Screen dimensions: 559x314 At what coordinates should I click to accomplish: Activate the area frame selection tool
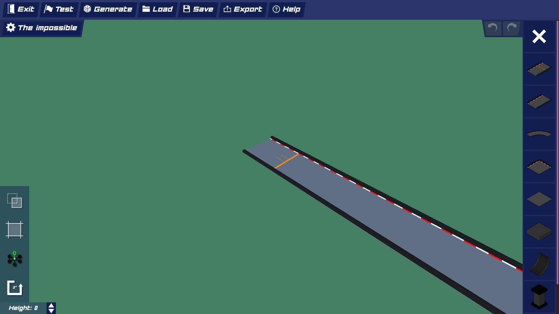click(15, 230)
